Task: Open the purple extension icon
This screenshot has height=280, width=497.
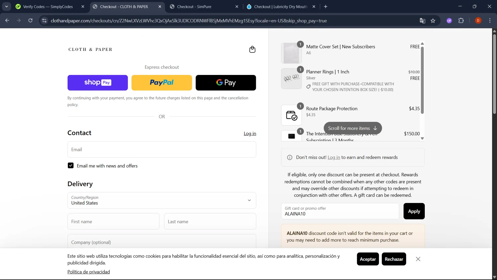Action: (449, 21)
